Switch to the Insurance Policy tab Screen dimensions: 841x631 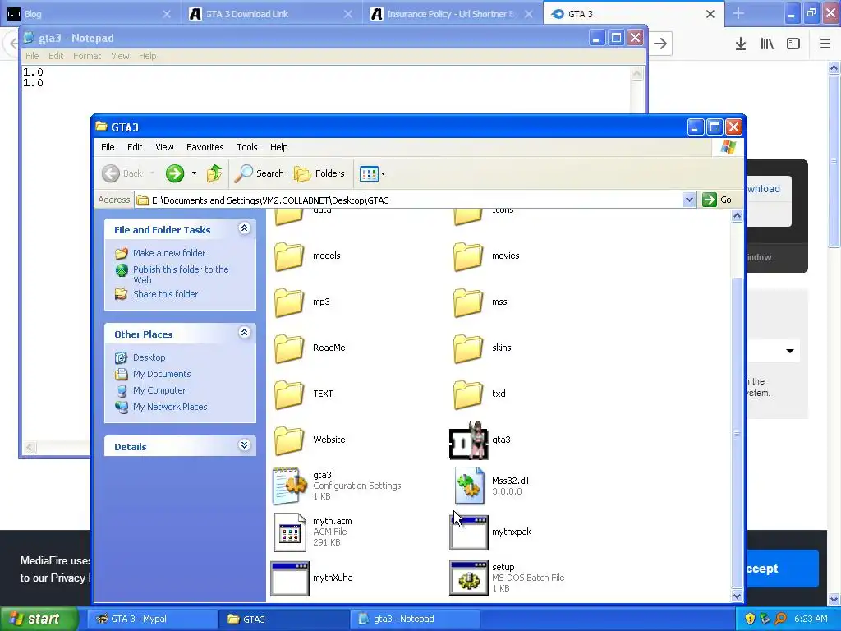pos(453,14)
